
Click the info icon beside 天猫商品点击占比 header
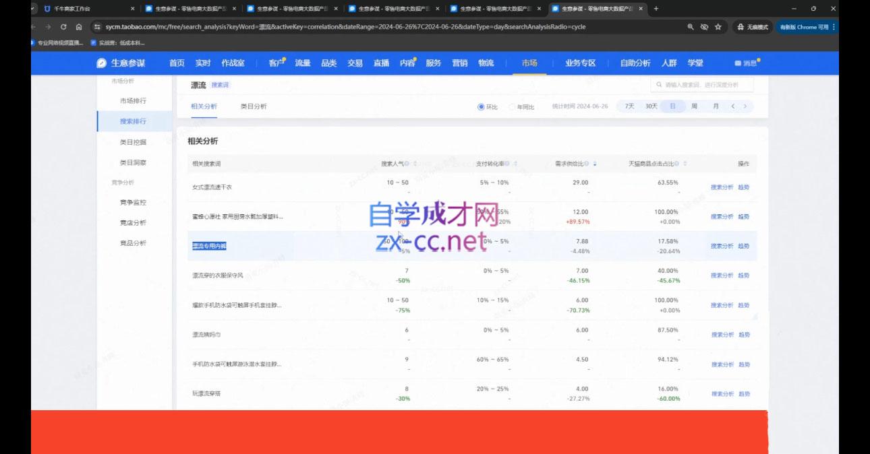point(678,164)
